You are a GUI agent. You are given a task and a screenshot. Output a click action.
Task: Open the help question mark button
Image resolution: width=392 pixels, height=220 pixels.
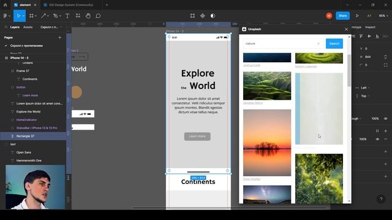coord(381,199)
